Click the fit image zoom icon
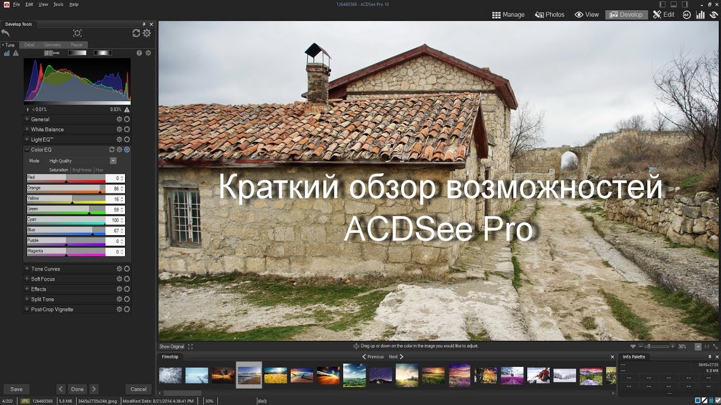 point(715,346)
